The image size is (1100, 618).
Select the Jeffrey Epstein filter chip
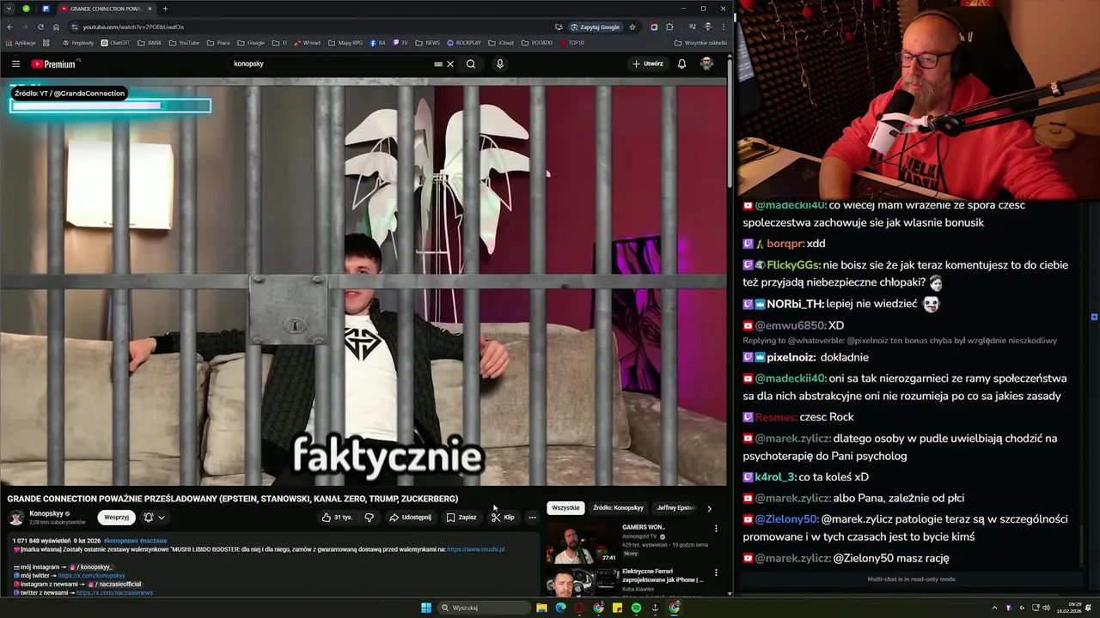[x=675, y=507]
